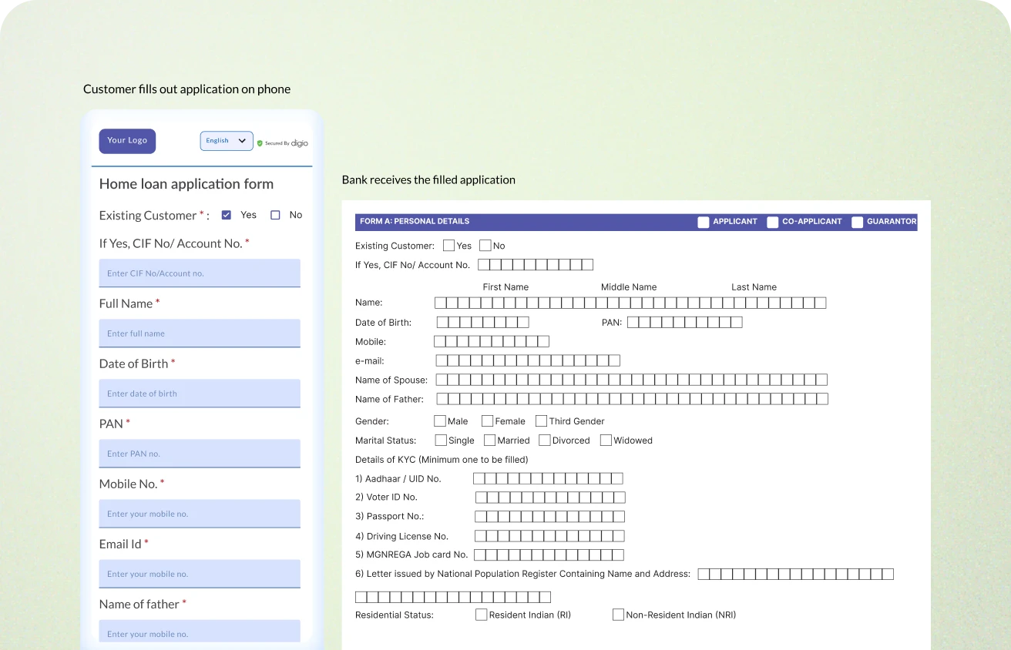Click the 'Last Name' column label
Image resolution: width=1011 pixels, height=650 pixels.
tap(754, 287)
